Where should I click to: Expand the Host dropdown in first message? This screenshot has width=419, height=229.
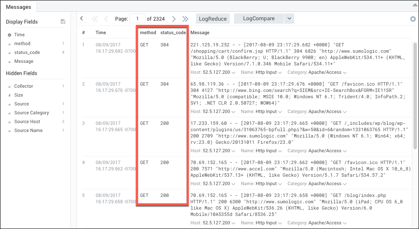coord(233,73)
